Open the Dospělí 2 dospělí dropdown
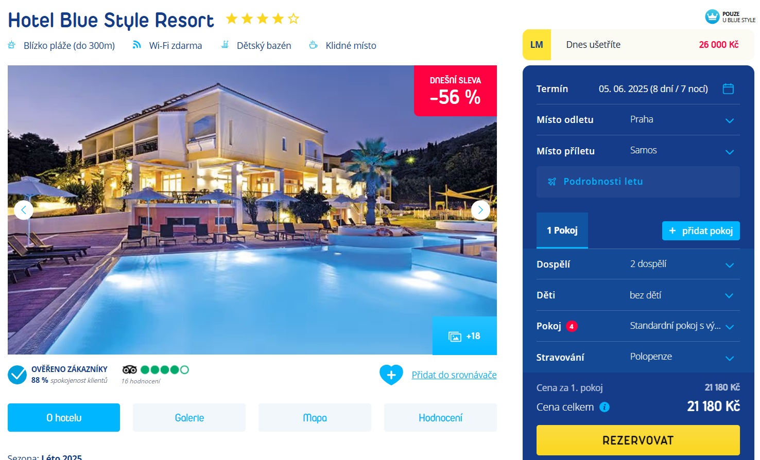Image resolution: width=760 pixels, height=460 pixels. (638, 264)
